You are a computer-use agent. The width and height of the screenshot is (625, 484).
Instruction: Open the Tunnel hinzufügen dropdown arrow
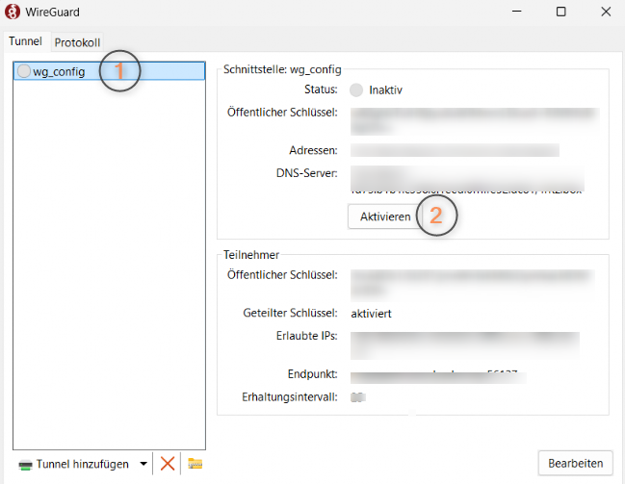143,464
